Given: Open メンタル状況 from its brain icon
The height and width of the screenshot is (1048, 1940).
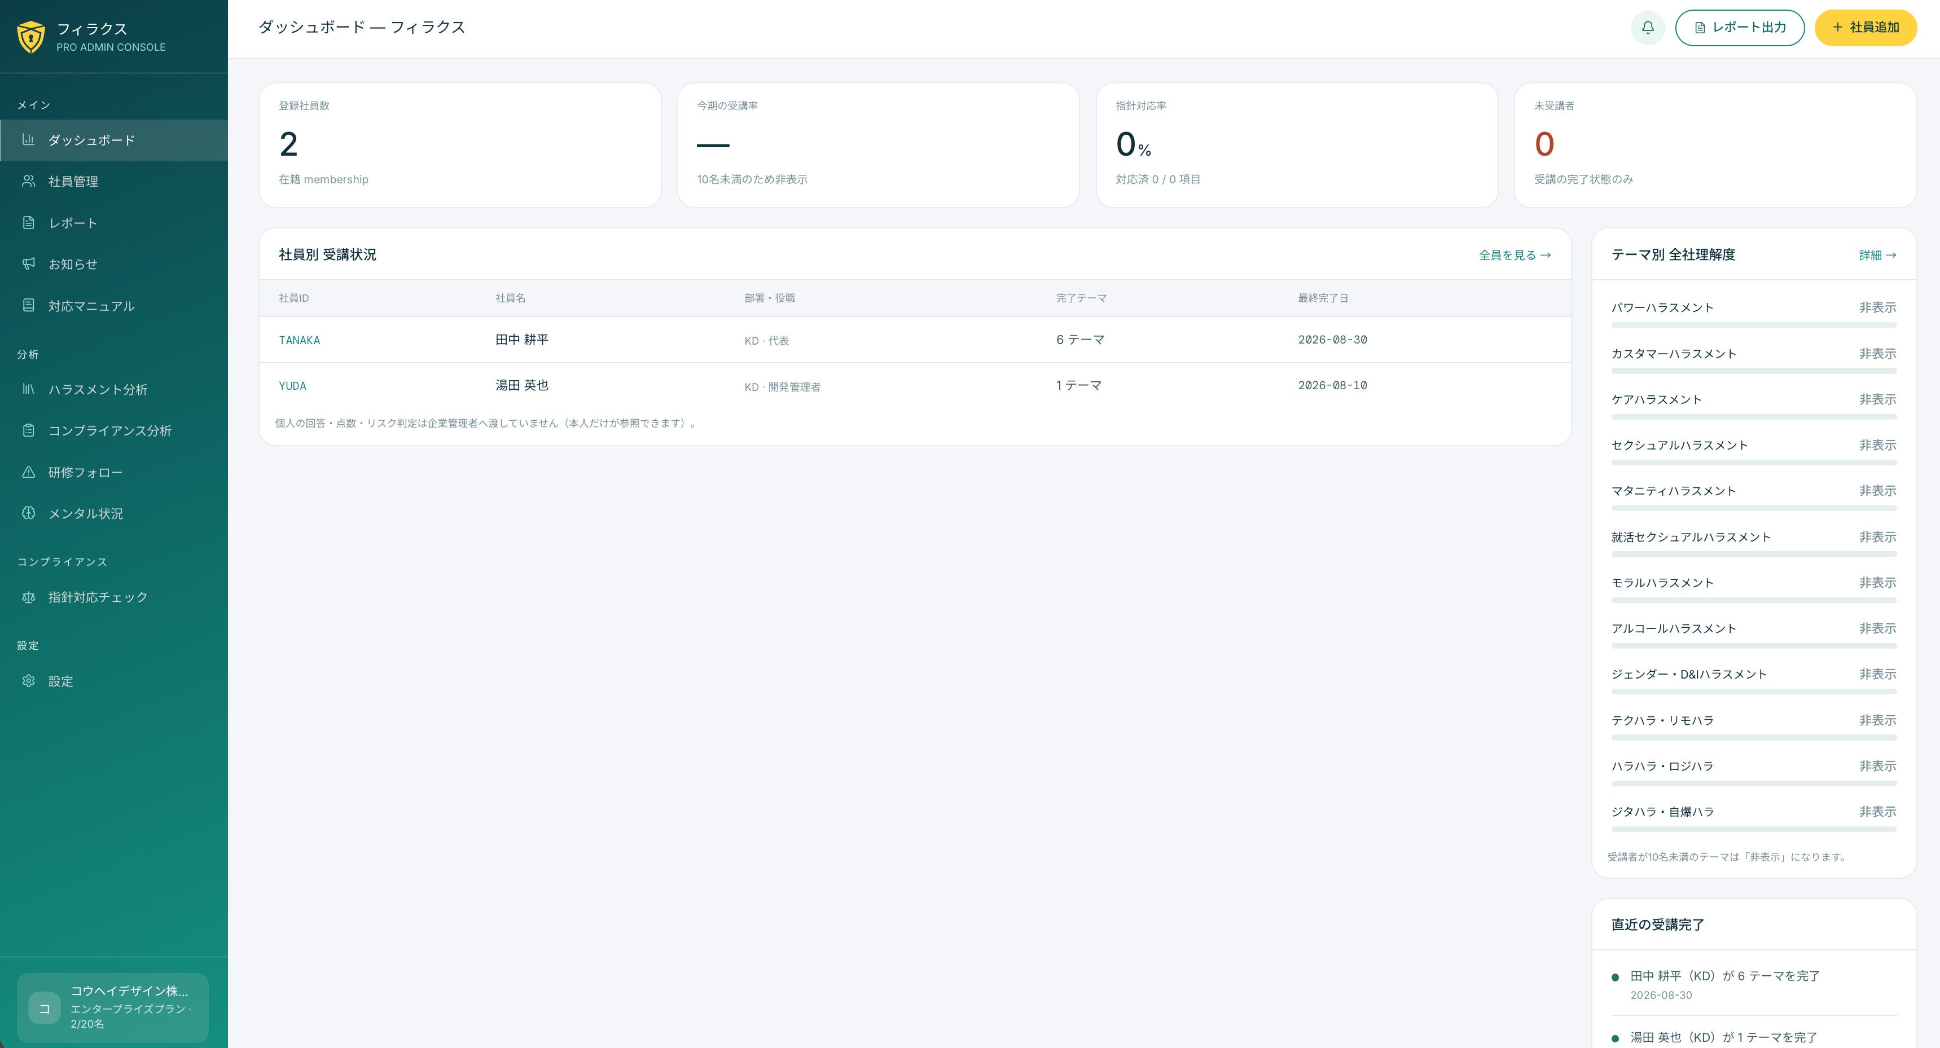Looking at the screenshot, I should [29, 513].
